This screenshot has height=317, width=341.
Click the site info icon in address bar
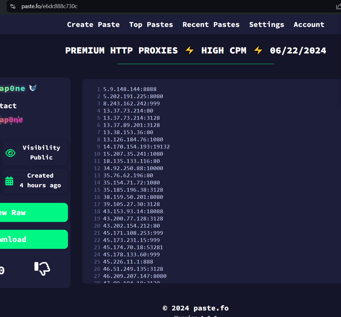pyautogui.click(x=13, y=6)
